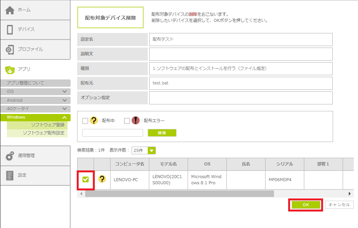
Task: Click the yellow question status icon in LENOVO-PC row
Action: (x=102, y=179)
